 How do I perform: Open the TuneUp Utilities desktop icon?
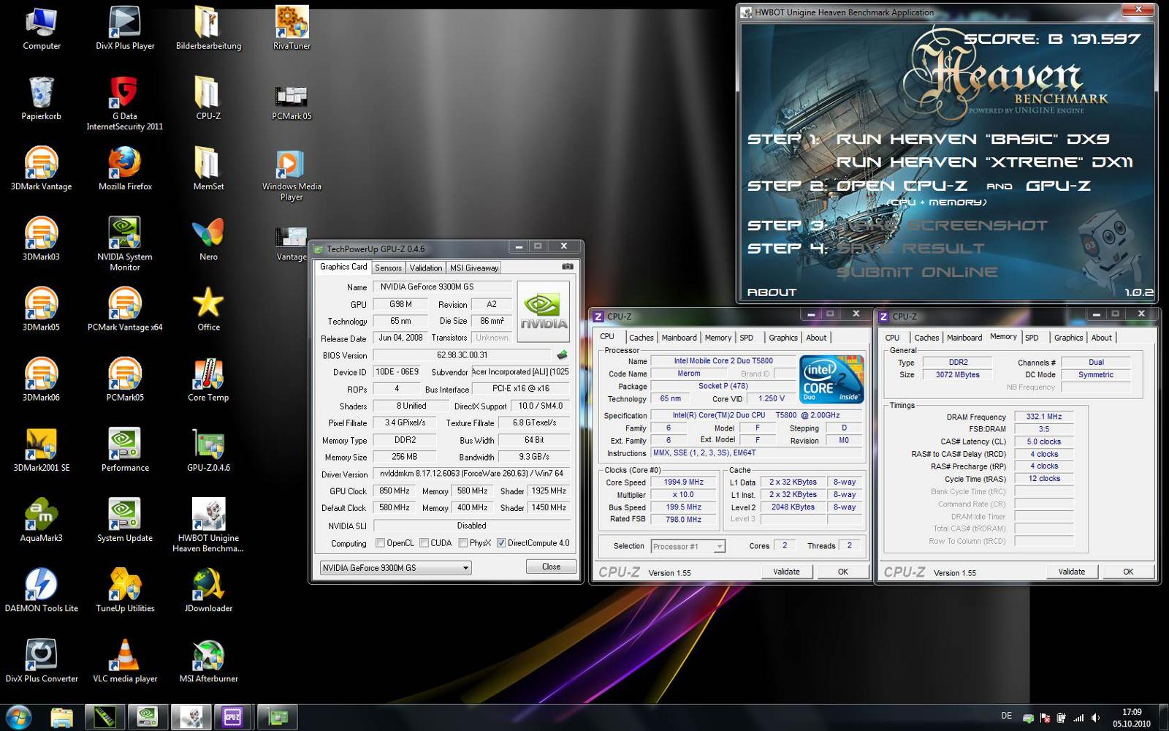coord(125,590)
